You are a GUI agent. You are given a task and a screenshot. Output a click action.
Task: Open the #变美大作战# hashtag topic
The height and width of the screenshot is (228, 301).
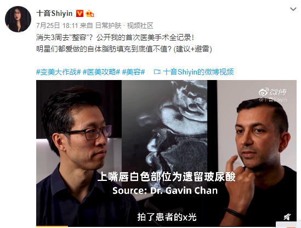[x=59, y=72]
